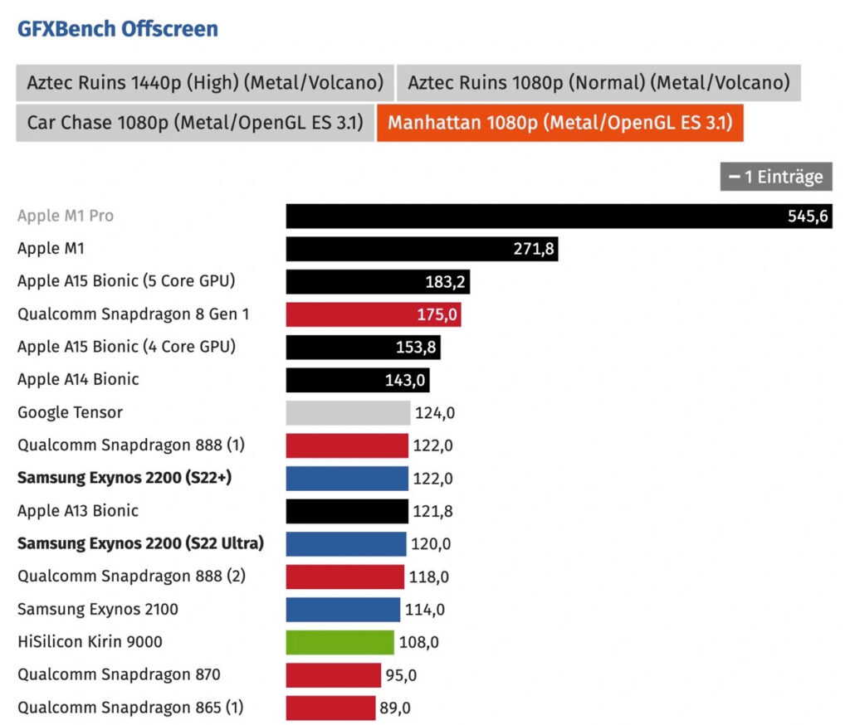Select the 114,0 score value
This screenshot has height=725, width=850.
425,610
